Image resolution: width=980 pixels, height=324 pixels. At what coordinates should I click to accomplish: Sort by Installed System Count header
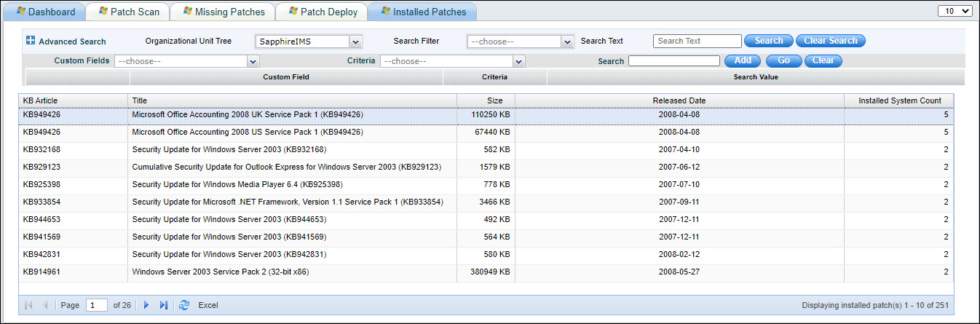(x=899, y=100)
